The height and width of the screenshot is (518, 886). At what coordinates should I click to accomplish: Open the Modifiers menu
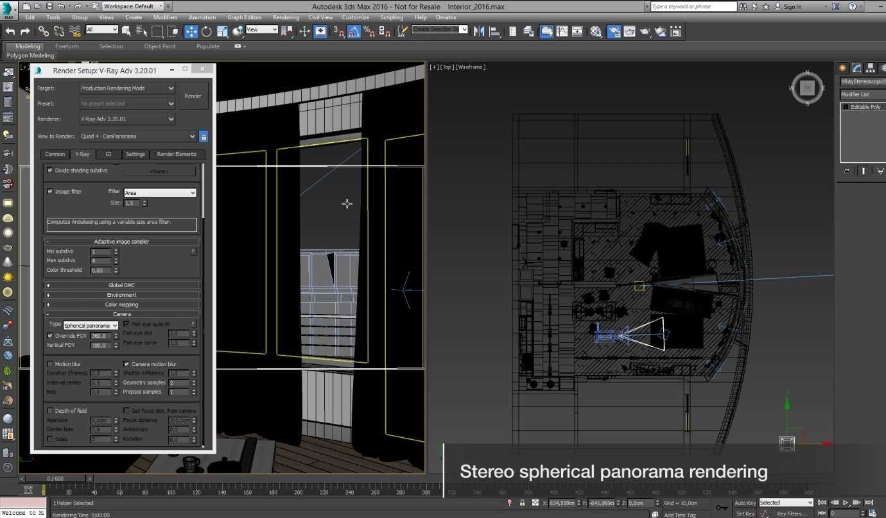click(166, 17)
